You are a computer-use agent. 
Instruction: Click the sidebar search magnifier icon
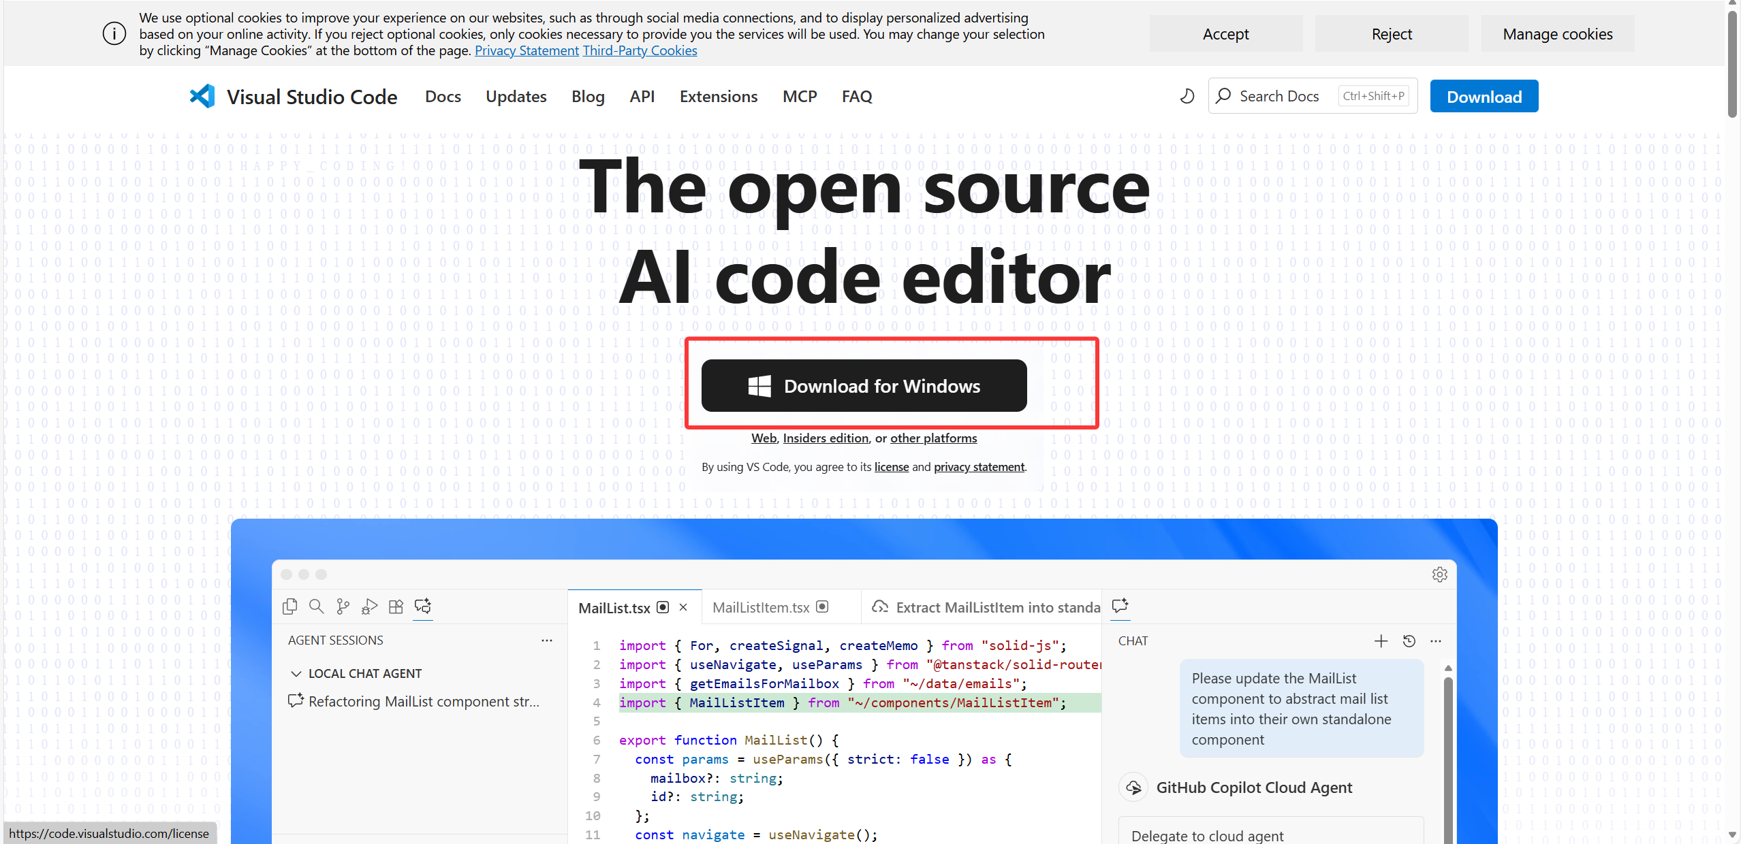pyautogui.click(x=316, y=606)
